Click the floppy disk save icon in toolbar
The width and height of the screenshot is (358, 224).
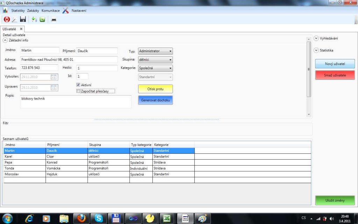23,19
